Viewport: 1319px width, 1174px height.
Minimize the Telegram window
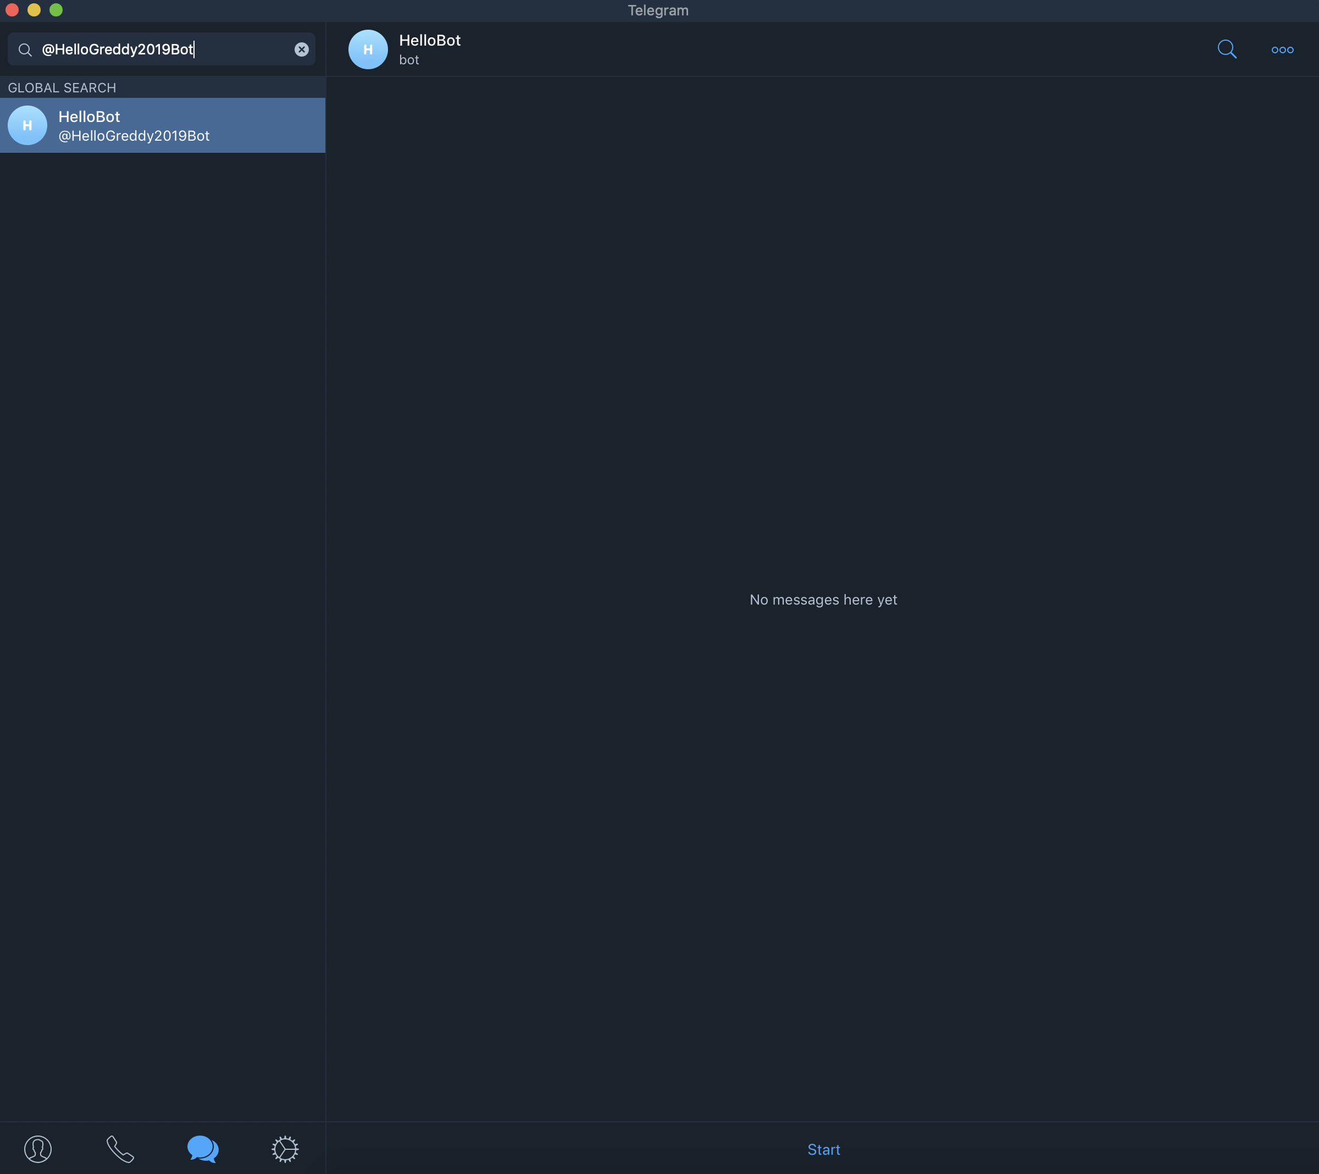pos(34,10)
